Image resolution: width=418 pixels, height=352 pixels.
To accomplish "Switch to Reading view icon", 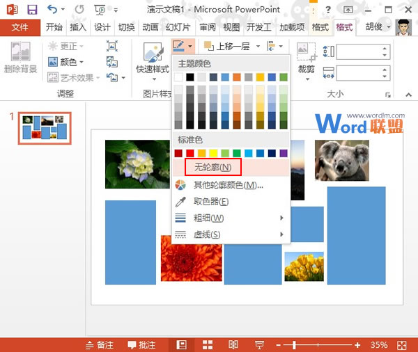I will pos(233,345).
